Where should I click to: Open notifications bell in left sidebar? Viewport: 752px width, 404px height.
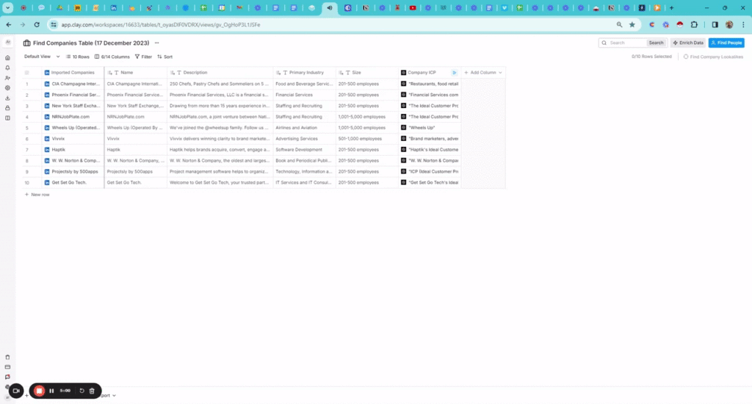(x=7, y=68)
